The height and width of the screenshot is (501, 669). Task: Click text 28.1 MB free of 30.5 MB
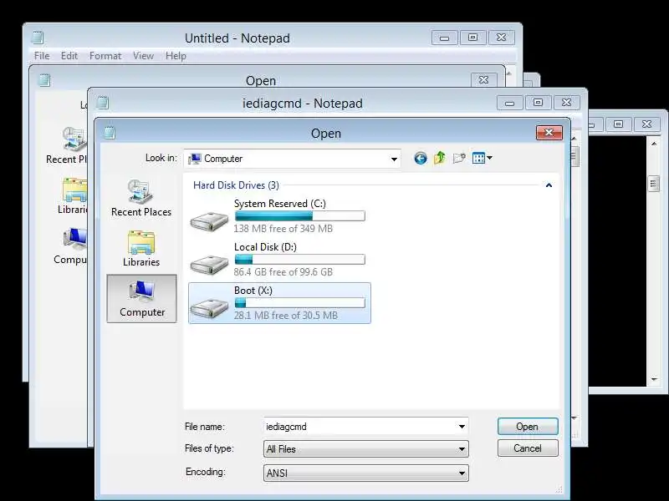click(285, 316)
